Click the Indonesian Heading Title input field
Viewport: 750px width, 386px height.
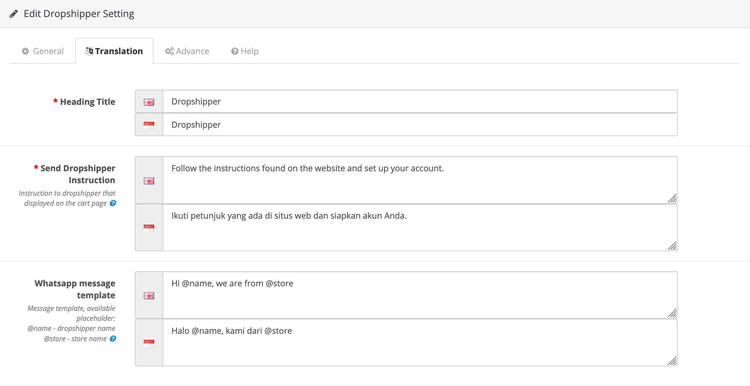(419, 125)
